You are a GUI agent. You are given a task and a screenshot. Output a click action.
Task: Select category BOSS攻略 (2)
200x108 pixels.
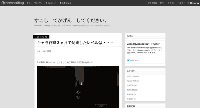pyautogui.click(x=132, y=90)
